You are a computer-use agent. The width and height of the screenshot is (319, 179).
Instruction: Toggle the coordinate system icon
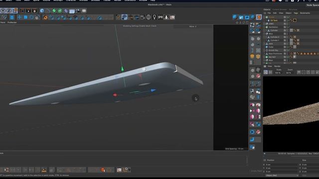tap(15, 11)
